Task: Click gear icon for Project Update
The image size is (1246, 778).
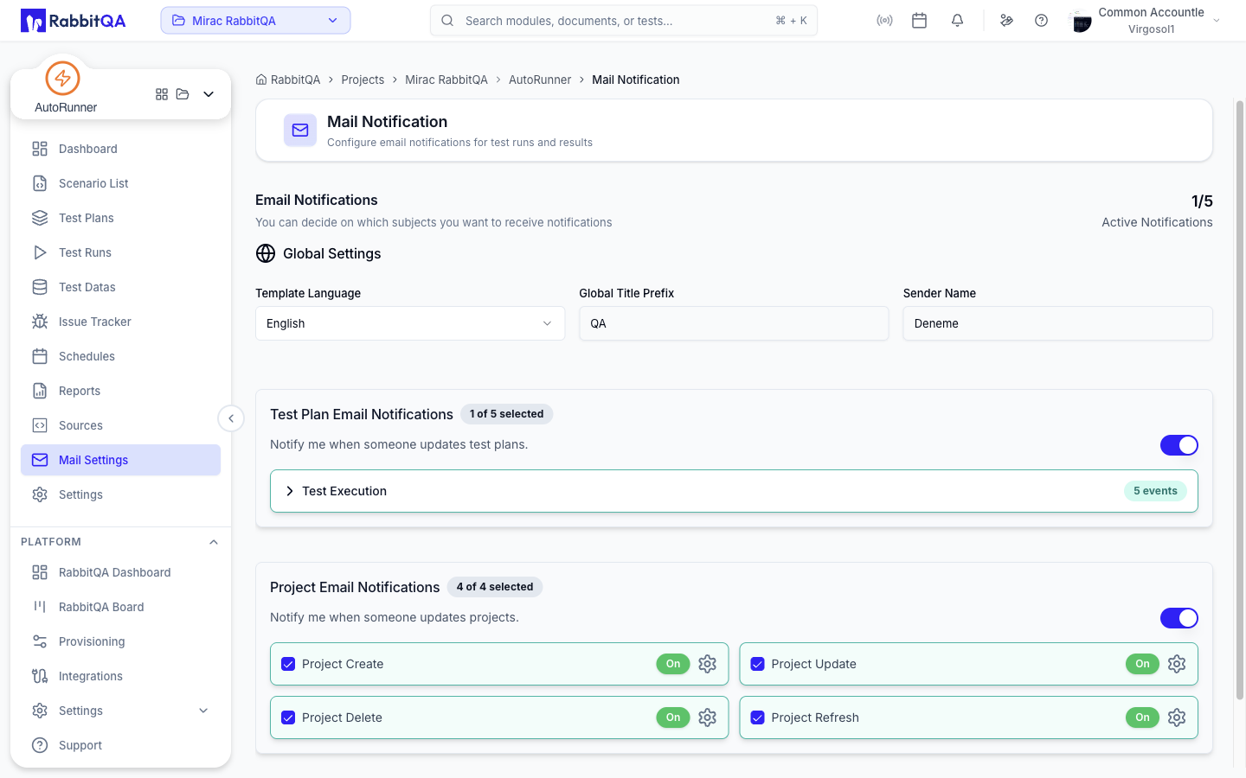Action: point(1177,664)
